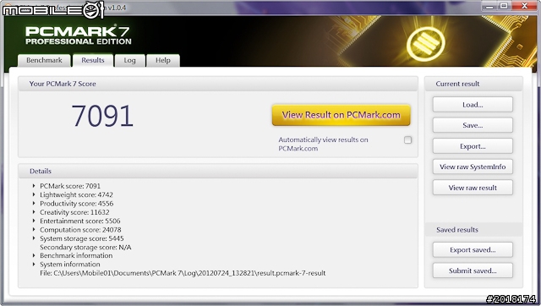Click the large 7091 score number

point(102,116)
